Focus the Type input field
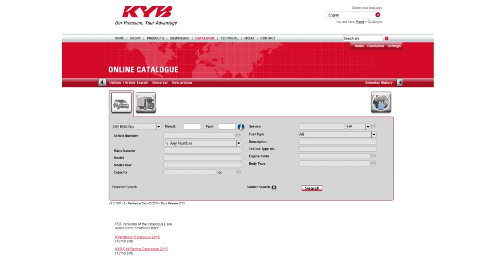495x260 pixels. [227, 126]
